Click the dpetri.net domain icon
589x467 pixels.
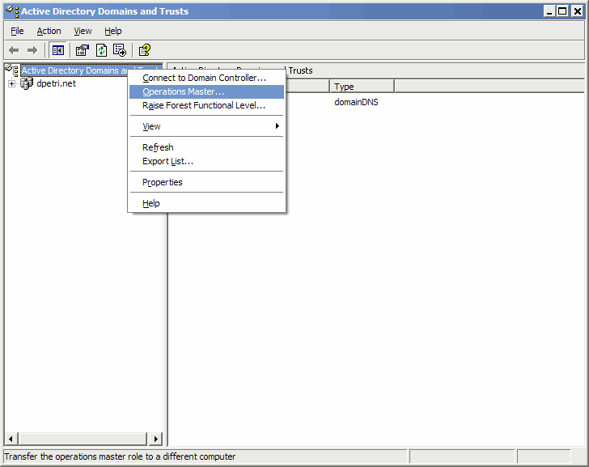tap(26, 83)
